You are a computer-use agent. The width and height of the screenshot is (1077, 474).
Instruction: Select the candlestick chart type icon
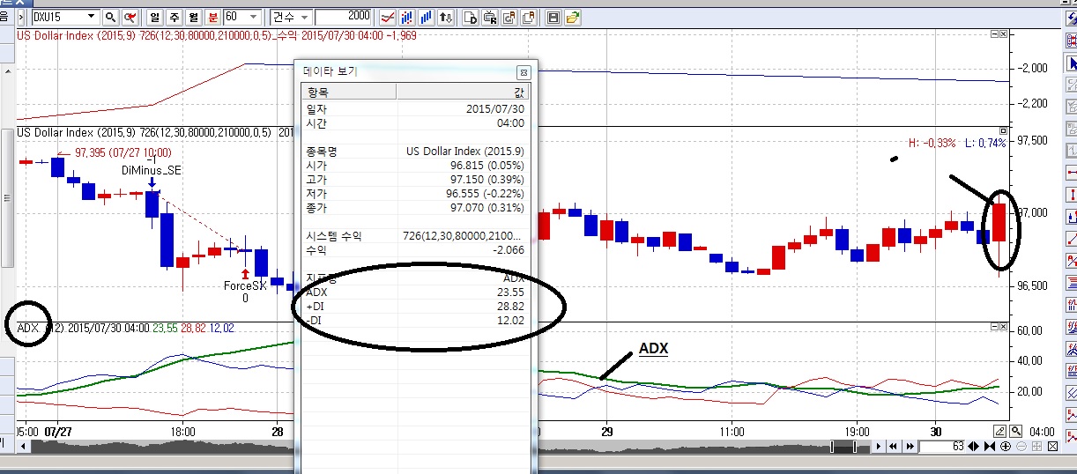[407, 17]
